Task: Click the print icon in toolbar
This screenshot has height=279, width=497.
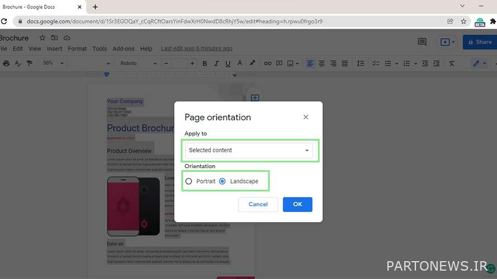Action: pos(6,64)
